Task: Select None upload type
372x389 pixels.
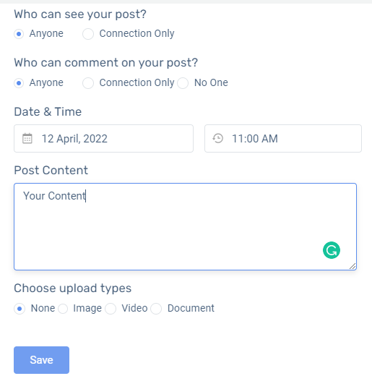Action: coord(20,309)
